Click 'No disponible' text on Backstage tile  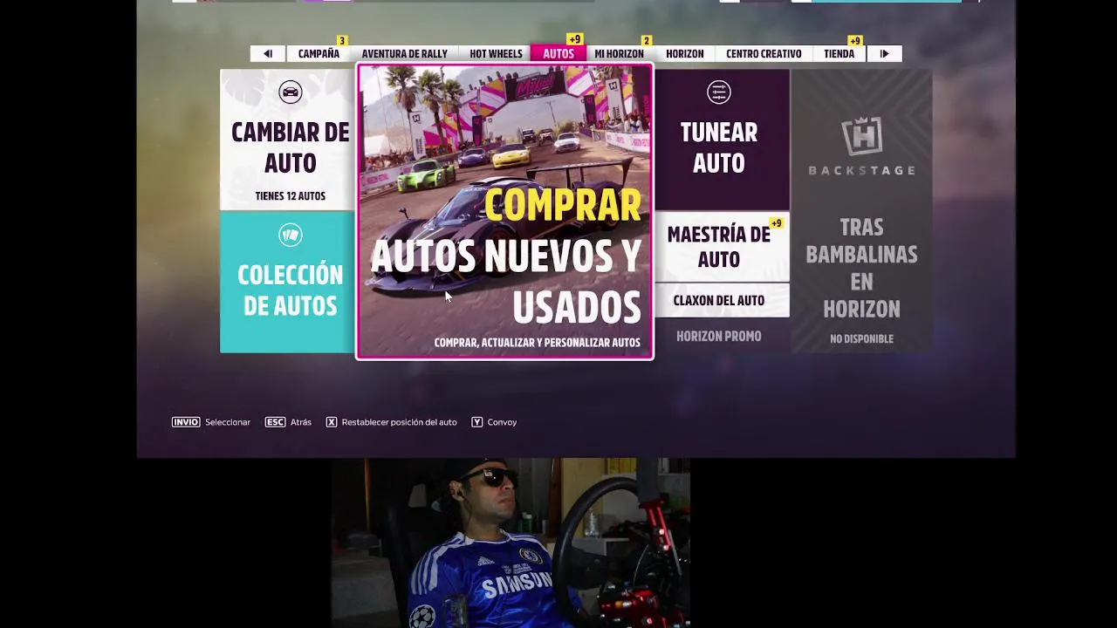(x=861, y=339)
